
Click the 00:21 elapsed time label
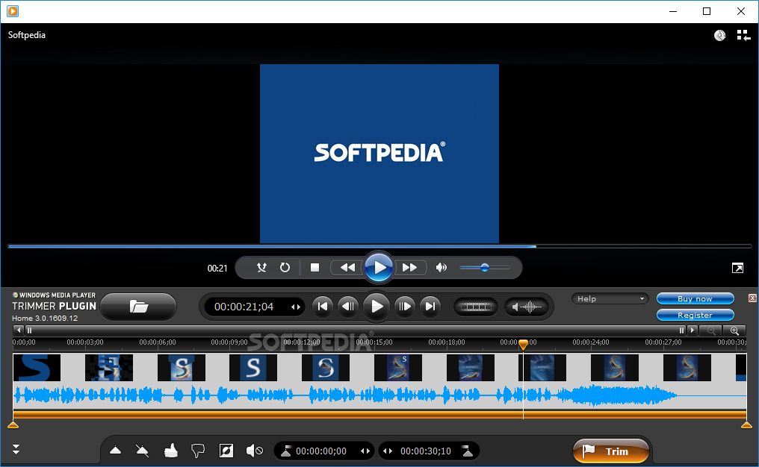tap(217, 269)
